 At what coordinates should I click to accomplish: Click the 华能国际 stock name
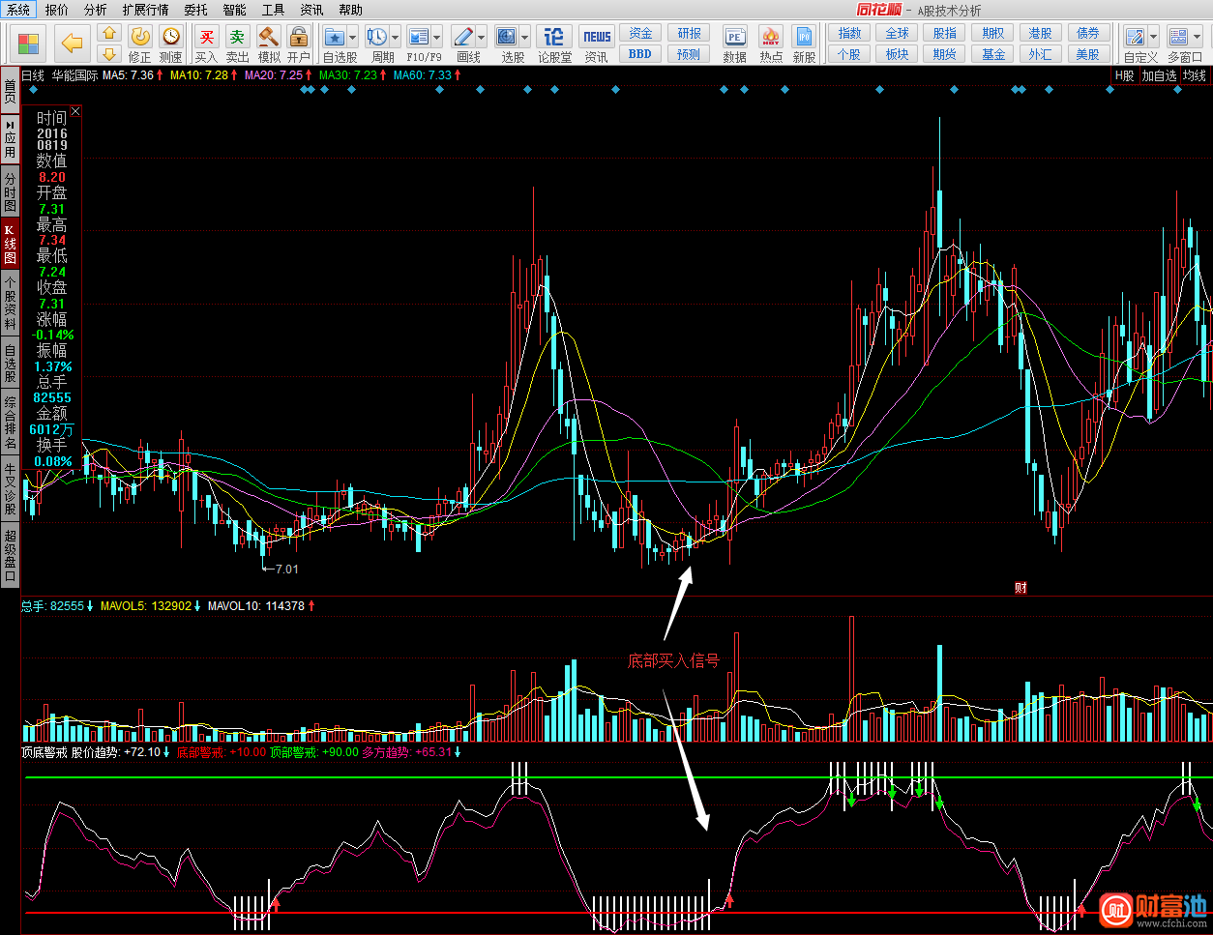point(74,75)
